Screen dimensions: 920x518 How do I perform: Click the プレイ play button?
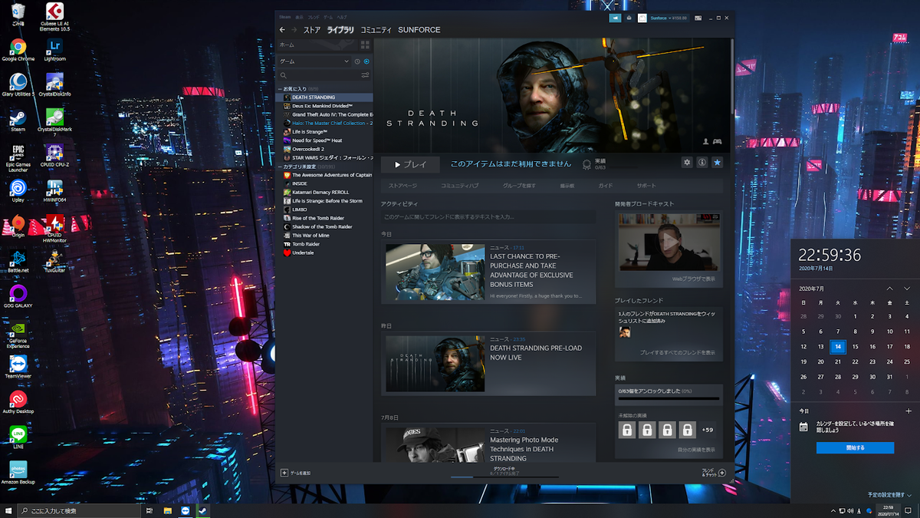coord(410,164)
